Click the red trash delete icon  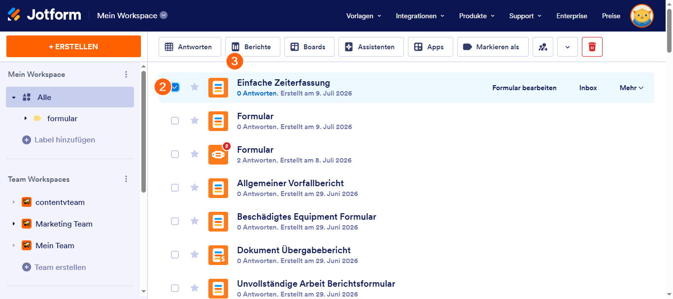[592, 47]
